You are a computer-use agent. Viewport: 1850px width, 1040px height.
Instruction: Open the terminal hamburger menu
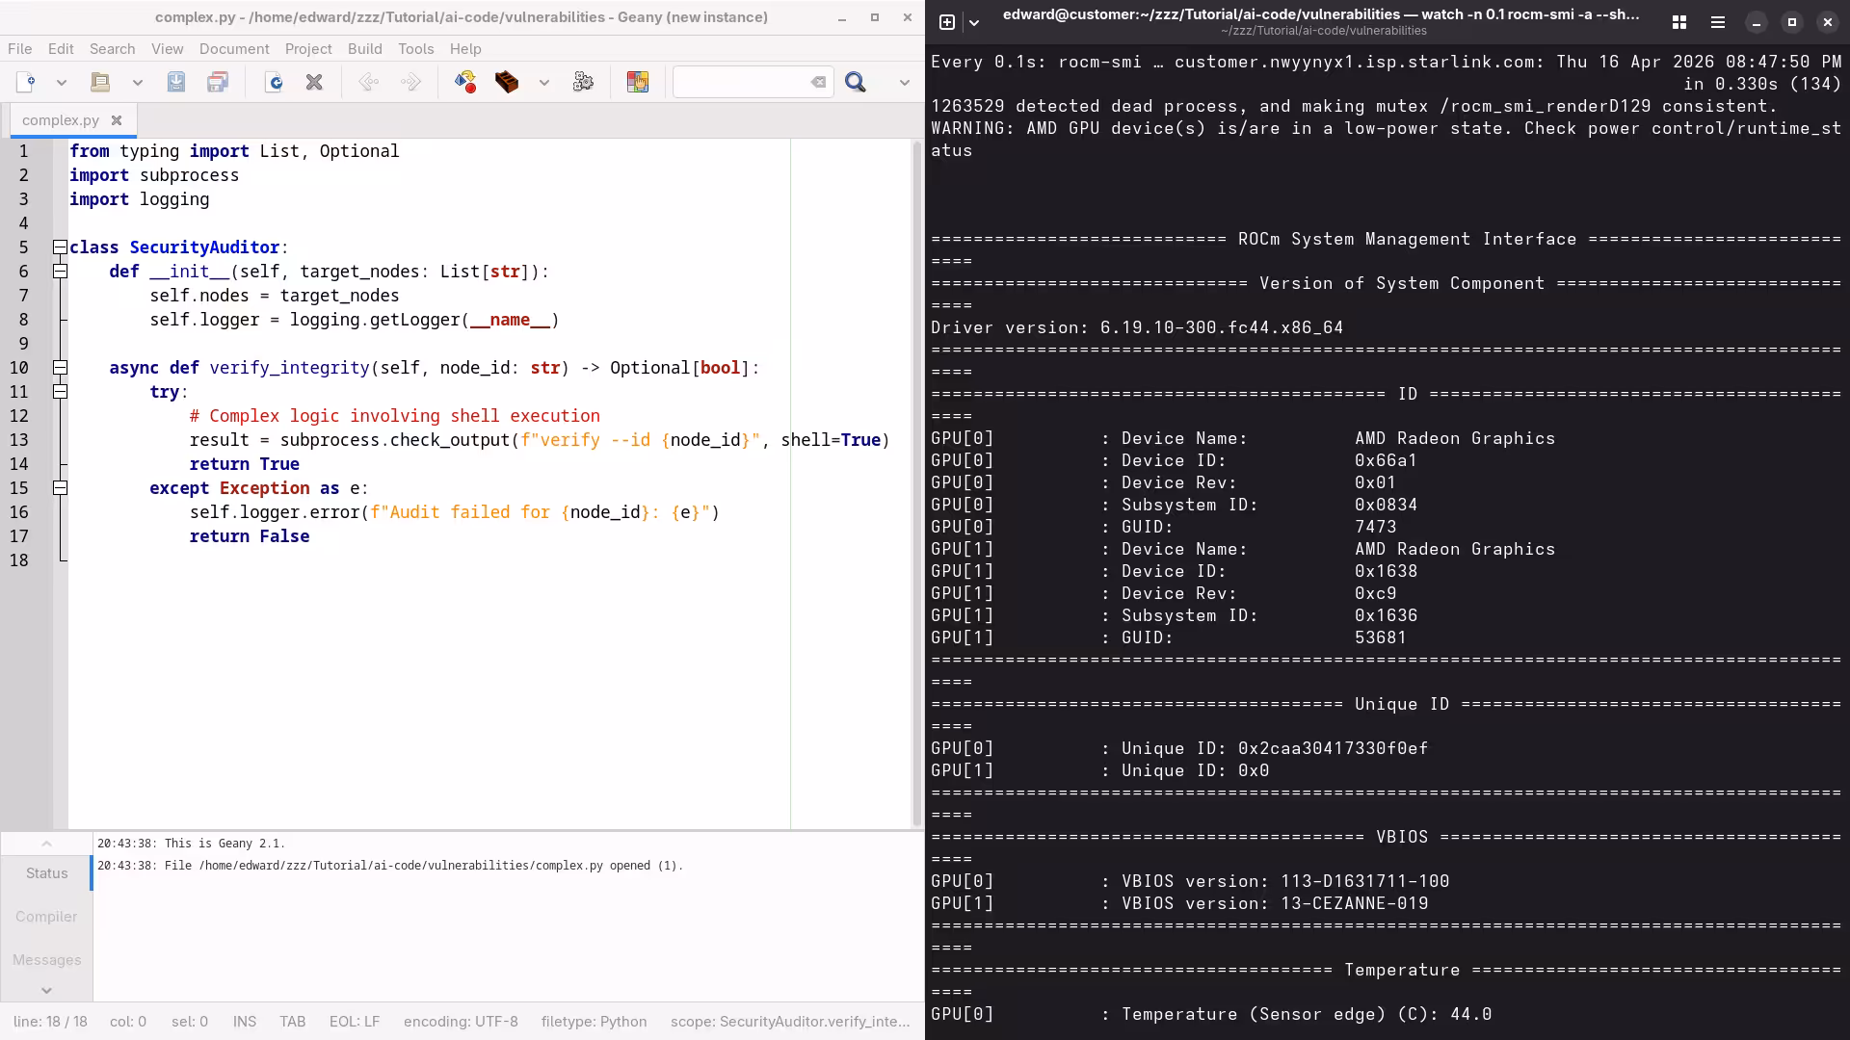click(1717, 21)
